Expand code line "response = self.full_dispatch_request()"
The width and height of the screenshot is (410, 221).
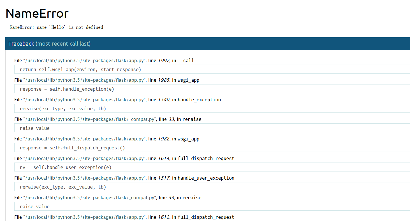pyautogui.click(x=212, y=148)
